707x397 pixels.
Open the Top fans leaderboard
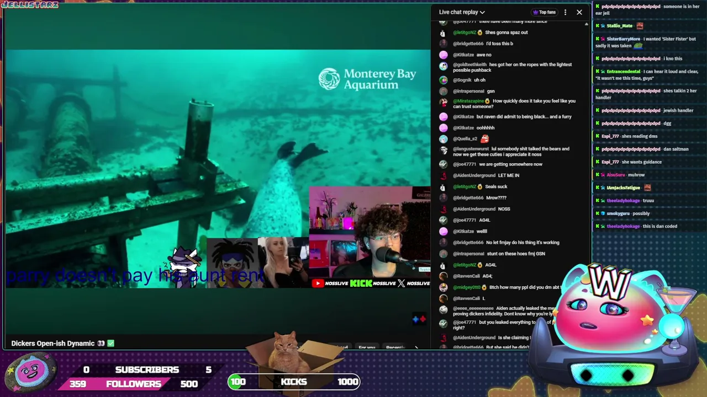(x=544, y=12)
